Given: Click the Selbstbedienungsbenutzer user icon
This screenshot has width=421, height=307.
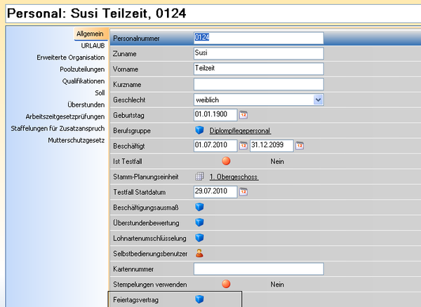Looking at the screenshot, I should (x=199, y=254).
